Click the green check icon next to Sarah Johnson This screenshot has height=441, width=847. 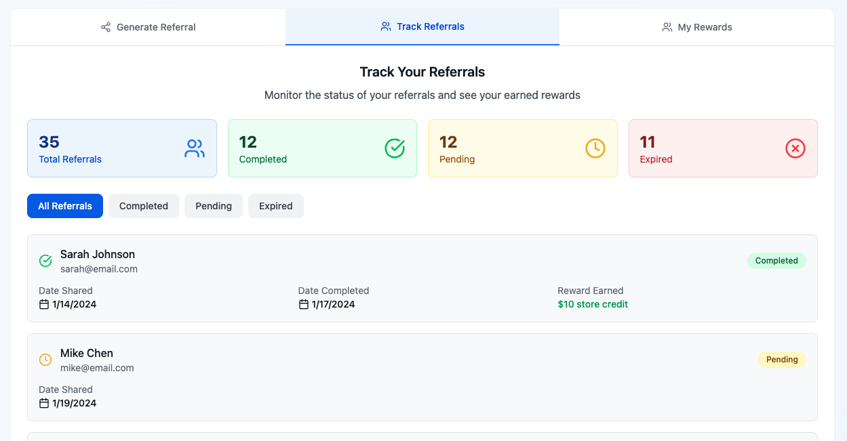[45, 261]
